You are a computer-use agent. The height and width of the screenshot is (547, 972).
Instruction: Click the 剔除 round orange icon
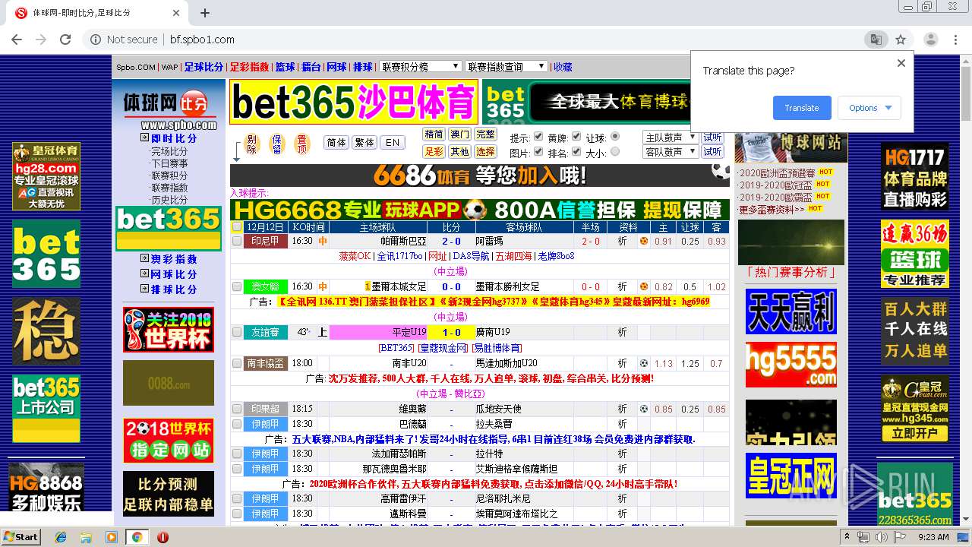252,144
